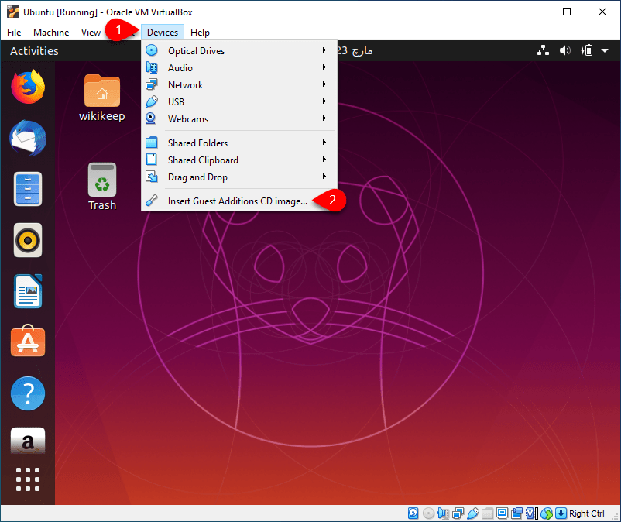This screenshot has width=621, height=522.
Task: Expand the Optical Drives submenu
Action: pyautogui.click(x=239, y=50)
